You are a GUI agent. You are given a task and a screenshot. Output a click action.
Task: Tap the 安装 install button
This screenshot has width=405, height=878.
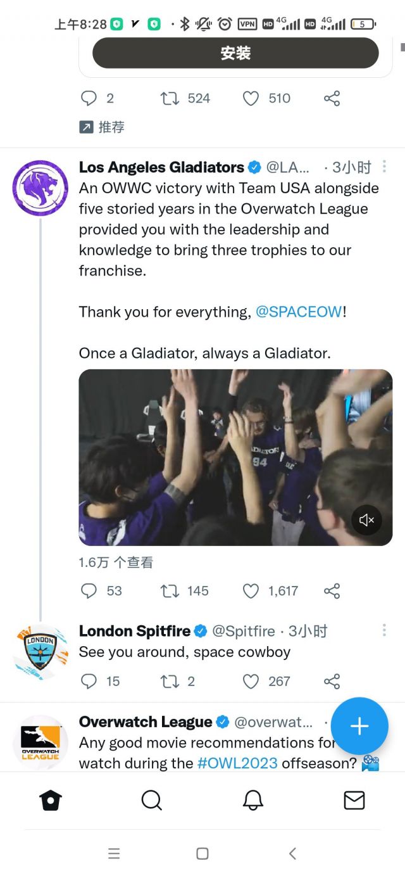point(235,53)
